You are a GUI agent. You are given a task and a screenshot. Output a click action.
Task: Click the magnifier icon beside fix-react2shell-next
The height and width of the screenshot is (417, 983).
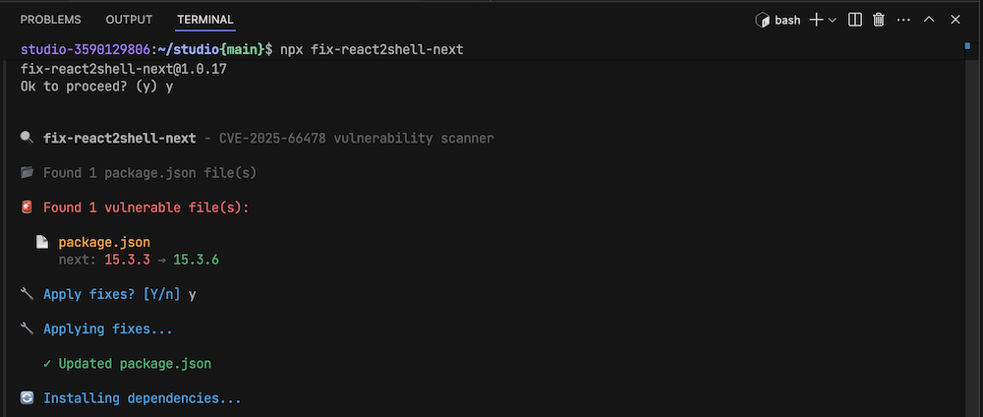coord(27,139)
